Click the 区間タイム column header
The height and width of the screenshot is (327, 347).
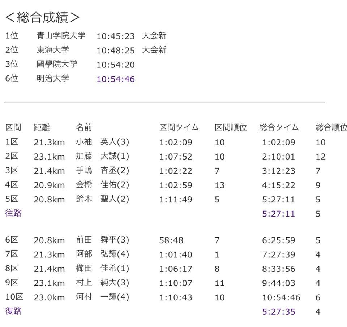[x=179, y=127]
